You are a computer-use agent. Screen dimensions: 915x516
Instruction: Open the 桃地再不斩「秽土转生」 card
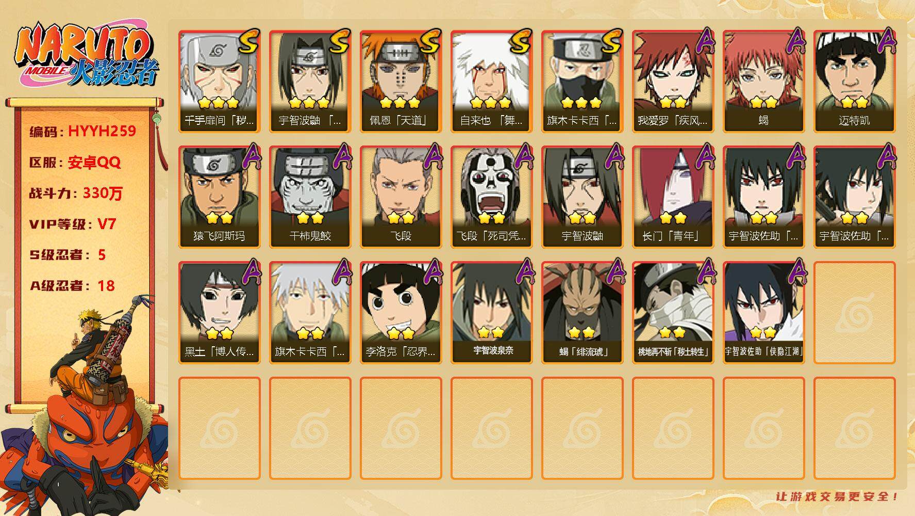(673, 313)
